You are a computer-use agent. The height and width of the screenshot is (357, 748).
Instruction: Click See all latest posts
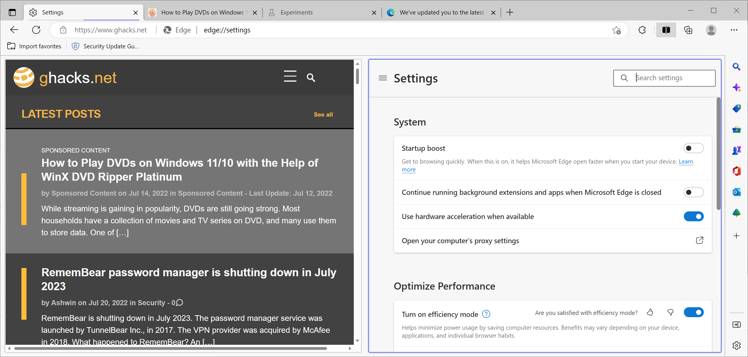coord(323,114)
